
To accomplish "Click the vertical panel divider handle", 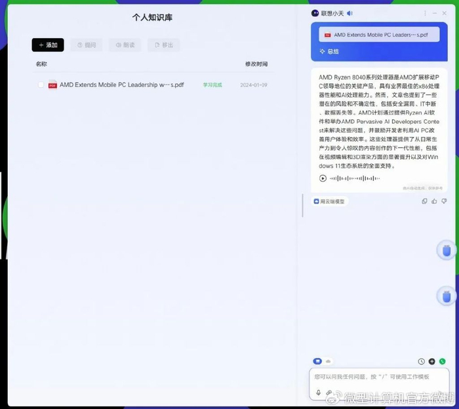I will pos(303,205).
